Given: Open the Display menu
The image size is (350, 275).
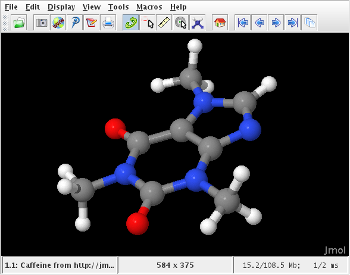Looking at the screenshot, I should [61, 7].
